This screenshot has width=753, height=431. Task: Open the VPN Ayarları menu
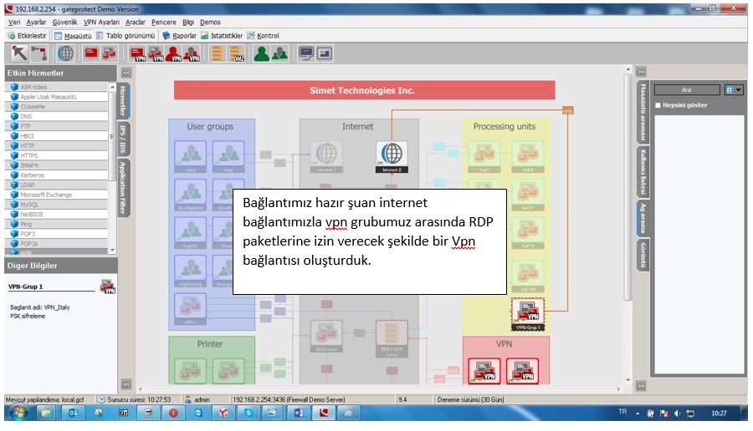click(x=101, y=22)
